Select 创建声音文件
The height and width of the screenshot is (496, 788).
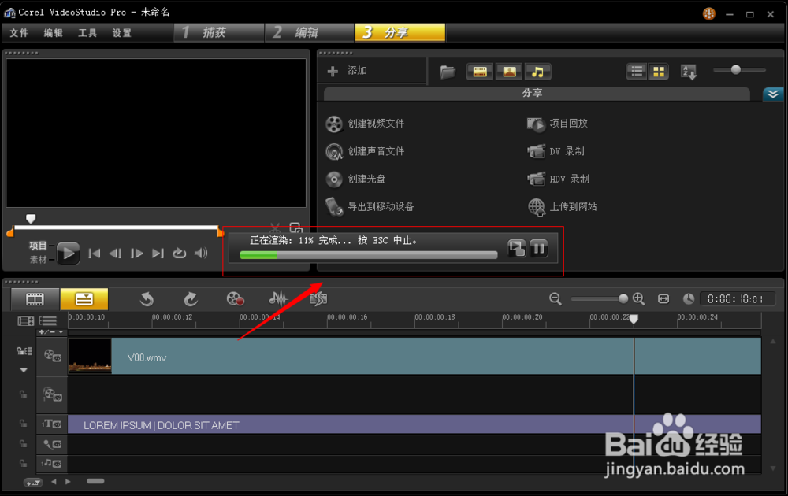(366, 151)
